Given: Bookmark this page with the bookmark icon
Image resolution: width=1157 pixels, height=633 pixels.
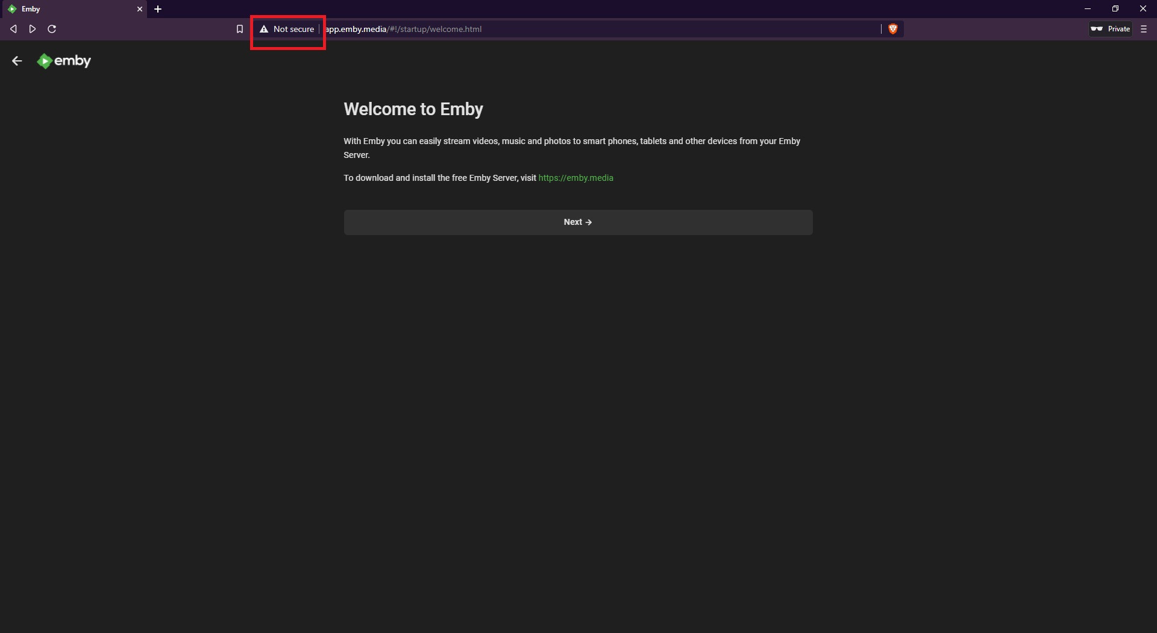Looking at the screenshot, I should 240,29.
